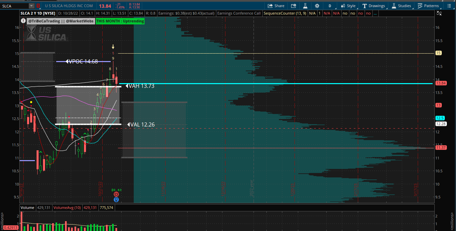This screenshot has width=456, height=231.
Task: Click the Earnings Conference Call label
Action: [239, 13]
